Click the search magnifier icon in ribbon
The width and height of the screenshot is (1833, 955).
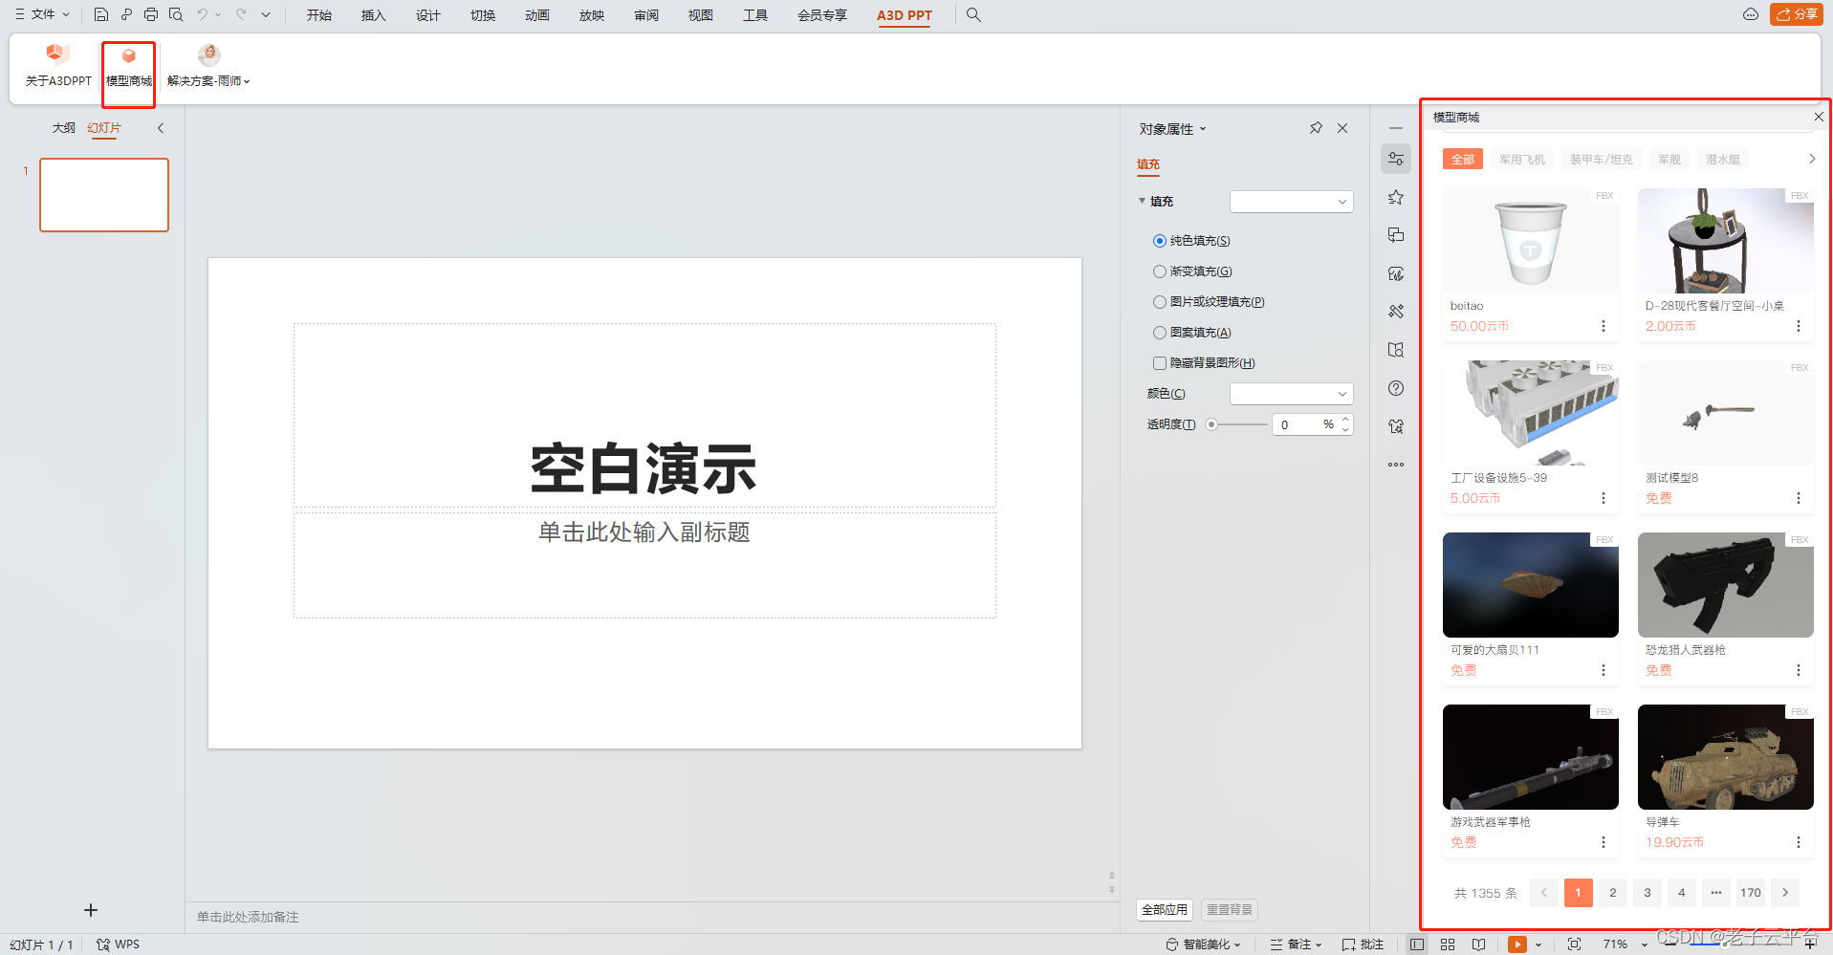[973, 14]
